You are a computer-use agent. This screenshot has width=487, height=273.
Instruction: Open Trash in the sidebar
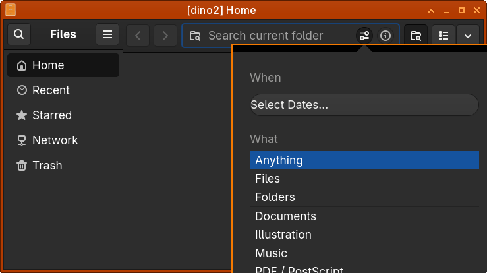[x=47, y=166]
